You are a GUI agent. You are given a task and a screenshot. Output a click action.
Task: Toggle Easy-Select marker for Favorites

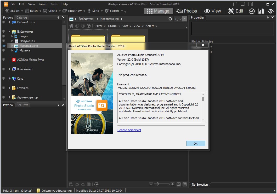[x=4, y=88]
